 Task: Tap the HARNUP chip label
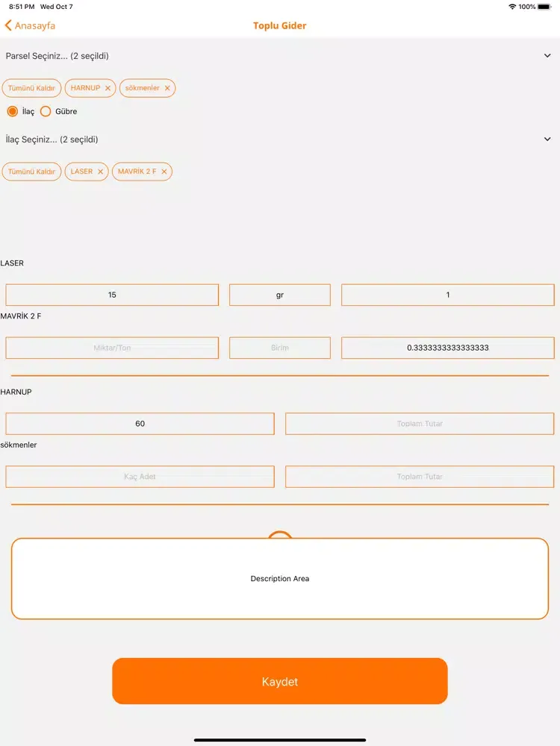85,88
